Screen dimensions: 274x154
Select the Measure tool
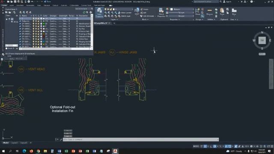(209, 12)
